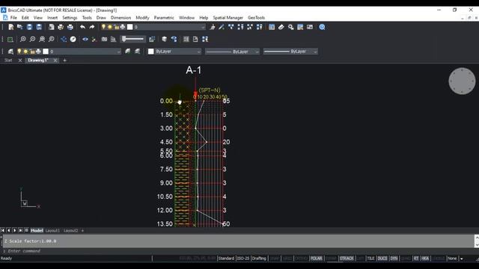Image resolution: width=479 pixels, height=269 pixels.
Task: Toggle TILE mode in the status bar
Action: coord(370,259)
